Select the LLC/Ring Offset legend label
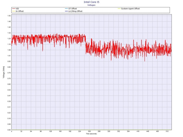This screenshot has width=183, height=137. 75,11
